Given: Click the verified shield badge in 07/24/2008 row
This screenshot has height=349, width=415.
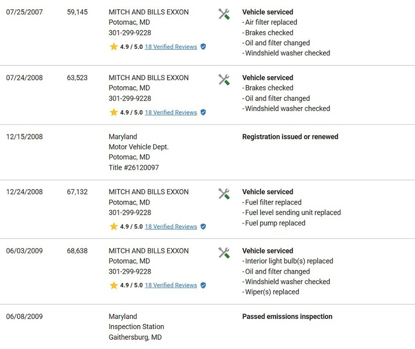Looking at the screenshot, I should click(203, 112).
